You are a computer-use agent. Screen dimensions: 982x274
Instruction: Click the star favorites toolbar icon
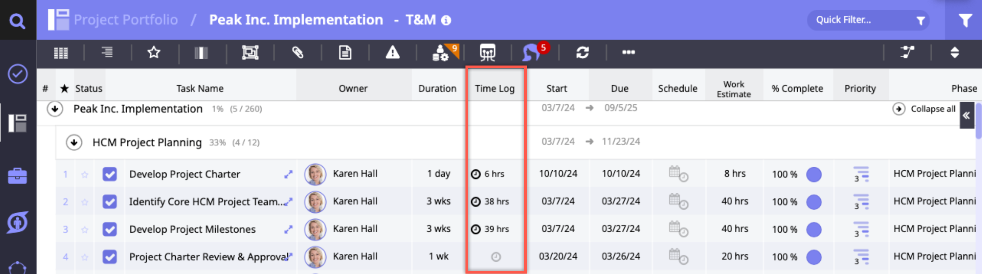[x=154, y=53]
